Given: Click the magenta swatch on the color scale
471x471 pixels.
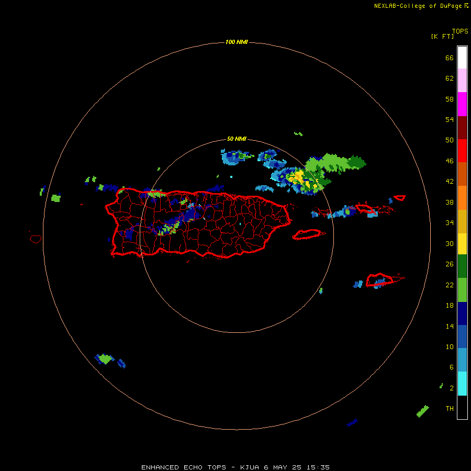Looking at the screenshot, I should [462, 104].
